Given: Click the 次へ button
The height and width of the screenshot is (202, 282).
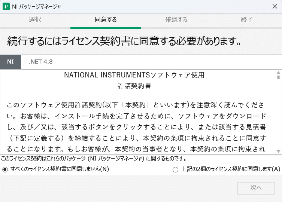Looking at the screenshot, I should click(256, 188).
